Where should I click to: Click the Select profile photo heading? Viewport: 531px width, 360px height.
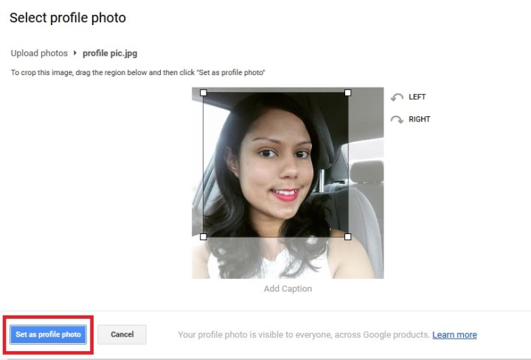click(x=68, y=18)
